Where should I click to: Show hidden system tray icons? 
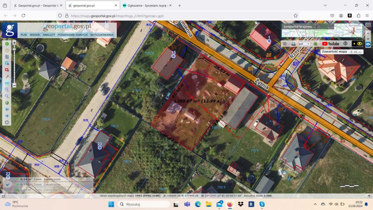click(x=315, y=204)
